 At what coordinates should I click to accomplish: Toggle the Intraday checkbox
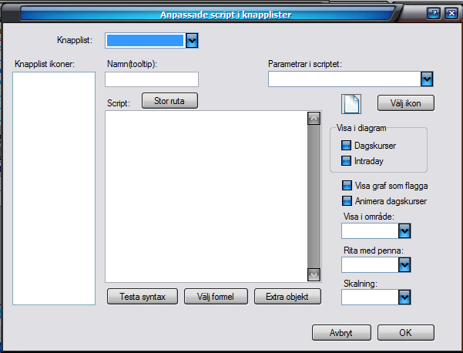[346, 161]
